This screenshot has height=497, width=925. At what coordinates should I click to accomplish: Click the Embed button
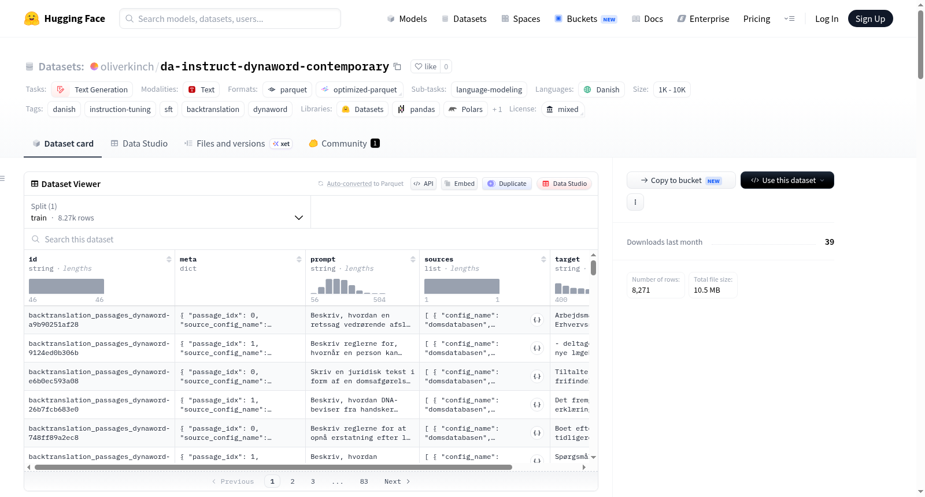click(459, 184)
